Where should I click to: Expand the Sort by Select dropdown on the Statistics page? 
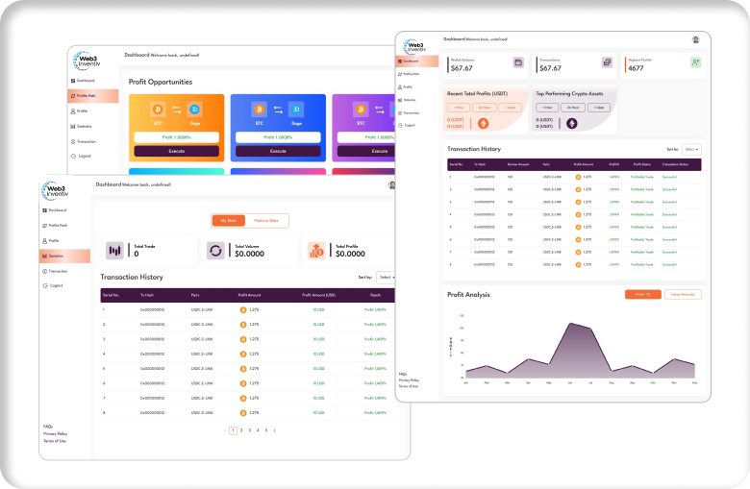coord(386,277)
